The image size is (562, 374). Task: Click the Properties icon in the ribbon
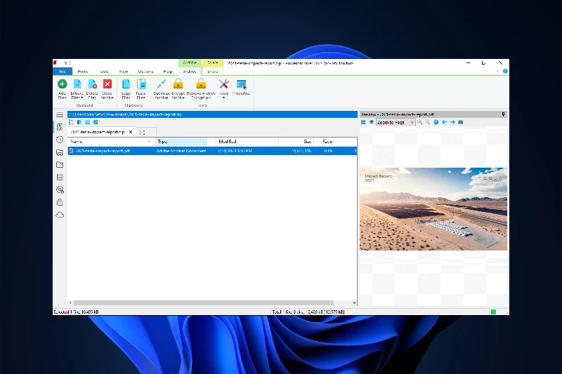tap(241, 84)
